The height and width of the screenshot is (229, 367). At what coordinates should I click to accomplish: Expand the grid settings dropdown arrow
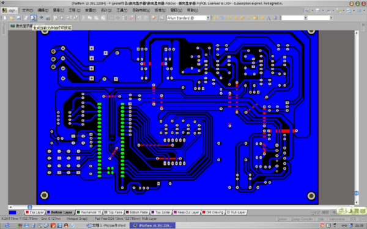364,10
